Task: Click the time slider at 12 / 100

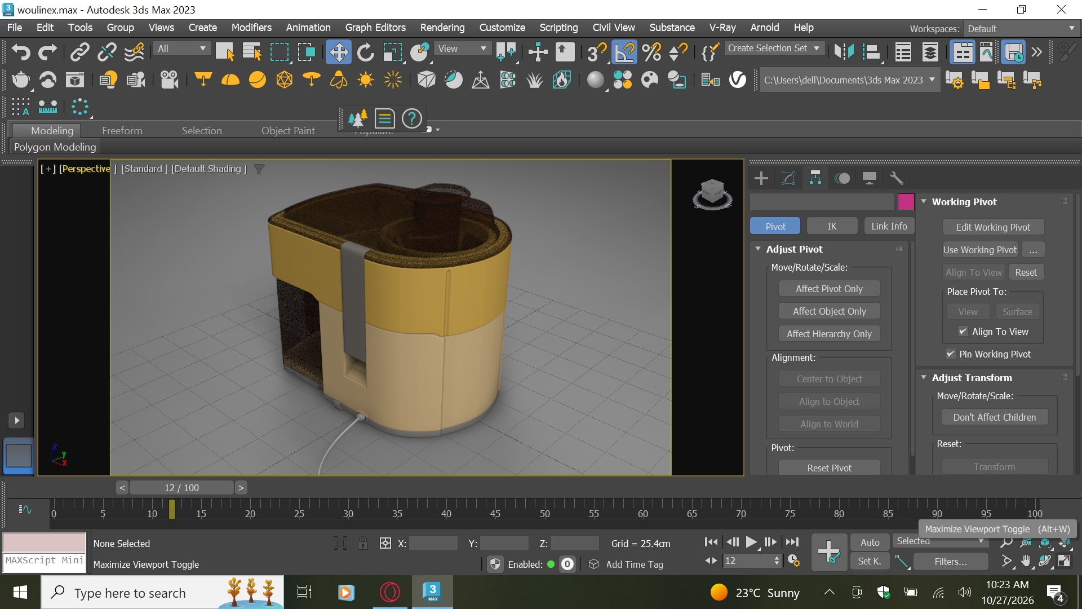Action: pos(181,488)
